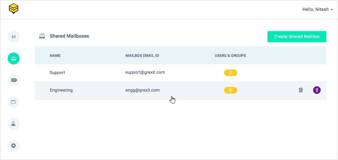Click the engg@grexit.com email
Screen dimensions: 338x160
[x=143, y=90]
